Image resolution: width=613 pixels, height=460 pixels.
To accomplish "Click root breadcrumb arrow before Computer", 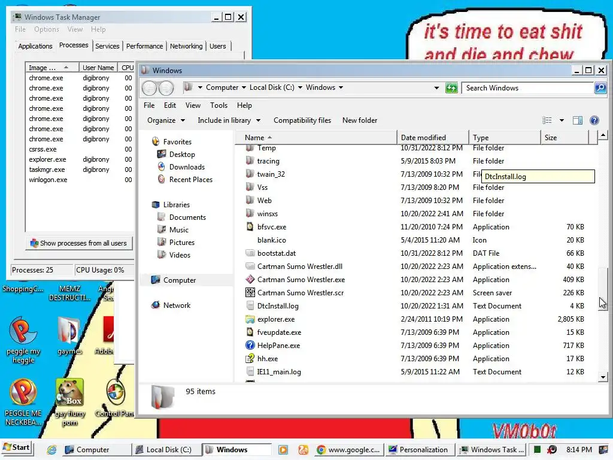I will (x=200, y=87).
